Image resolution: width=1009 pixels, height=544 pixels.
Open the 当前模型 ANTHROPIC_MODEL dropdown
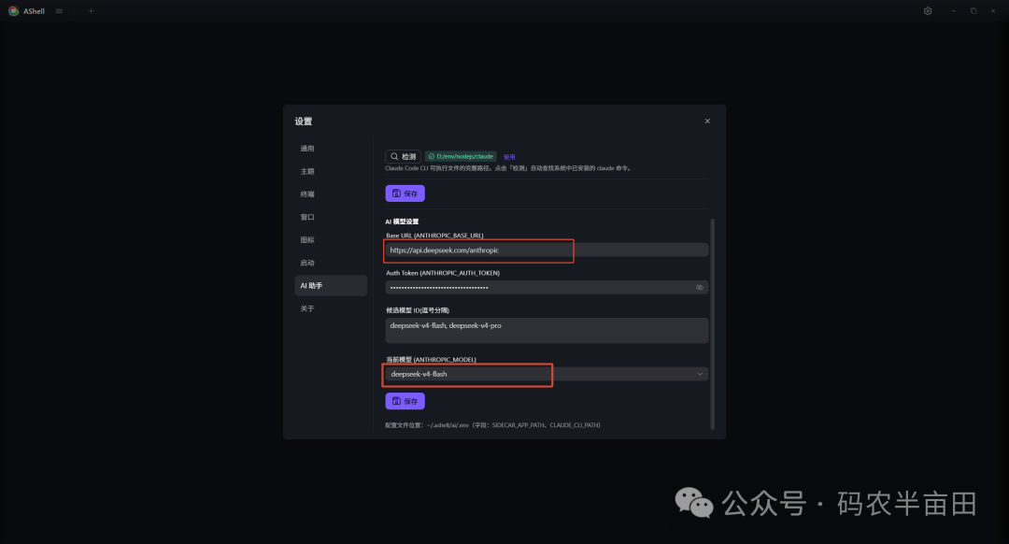click(547, 374)
